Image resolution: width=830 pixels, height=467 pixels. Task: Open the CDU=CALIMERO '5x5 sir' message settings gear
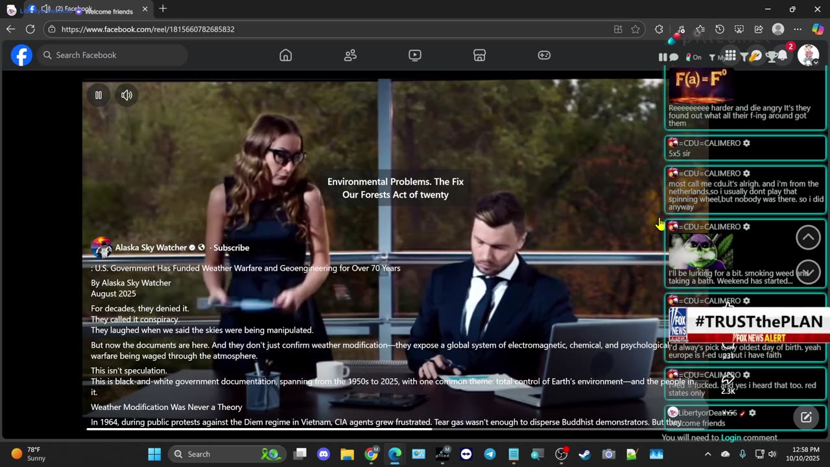[x=746, y=143]
